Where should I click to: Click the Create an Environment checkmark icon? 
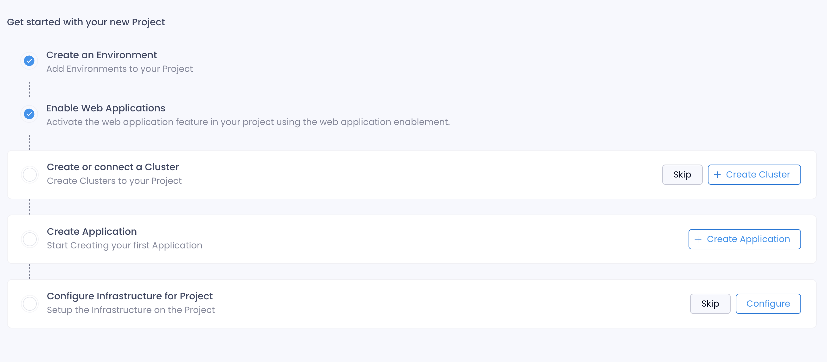[x=29, y=61]
